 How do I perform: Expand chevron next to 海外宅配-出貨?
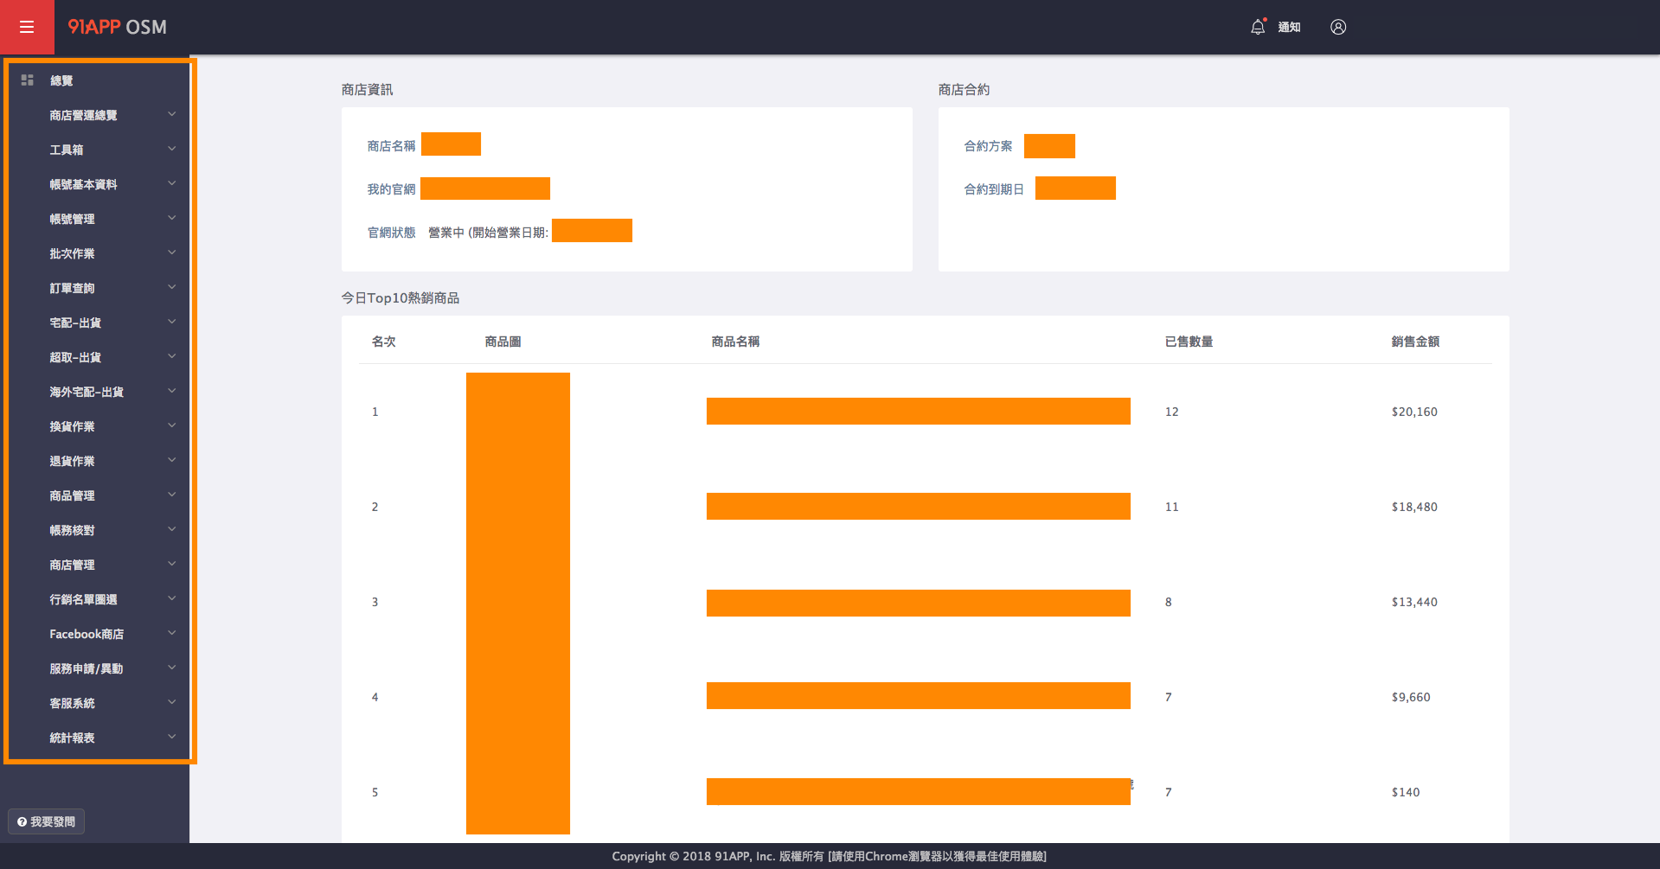[x=171, y=391]
